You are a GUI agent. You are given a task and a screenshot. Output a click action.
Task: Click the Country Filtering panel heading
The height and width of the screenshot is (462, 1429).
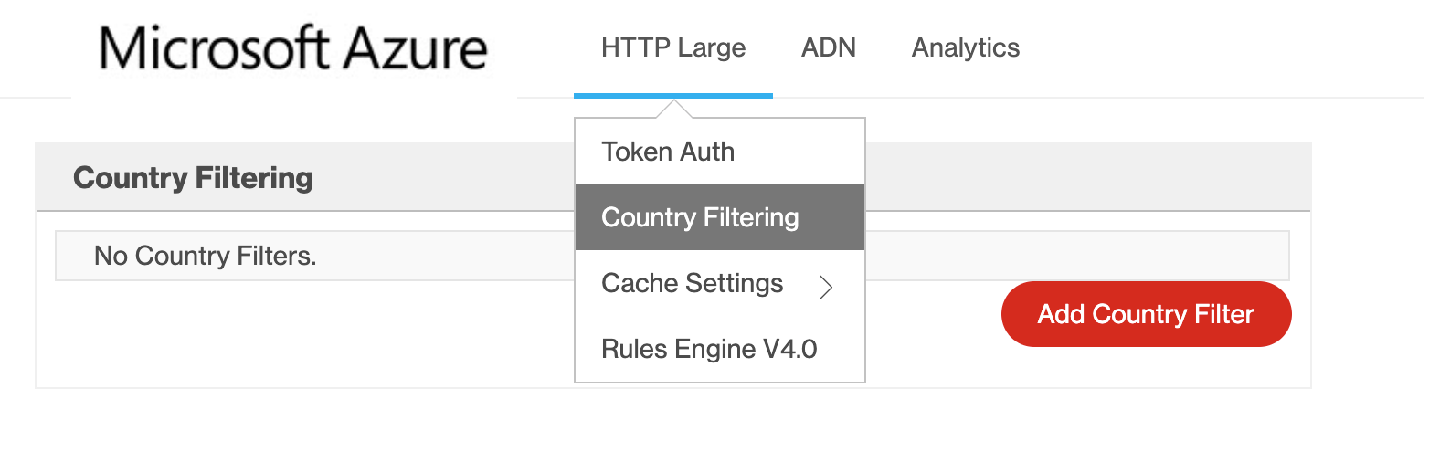coord(193,177)
